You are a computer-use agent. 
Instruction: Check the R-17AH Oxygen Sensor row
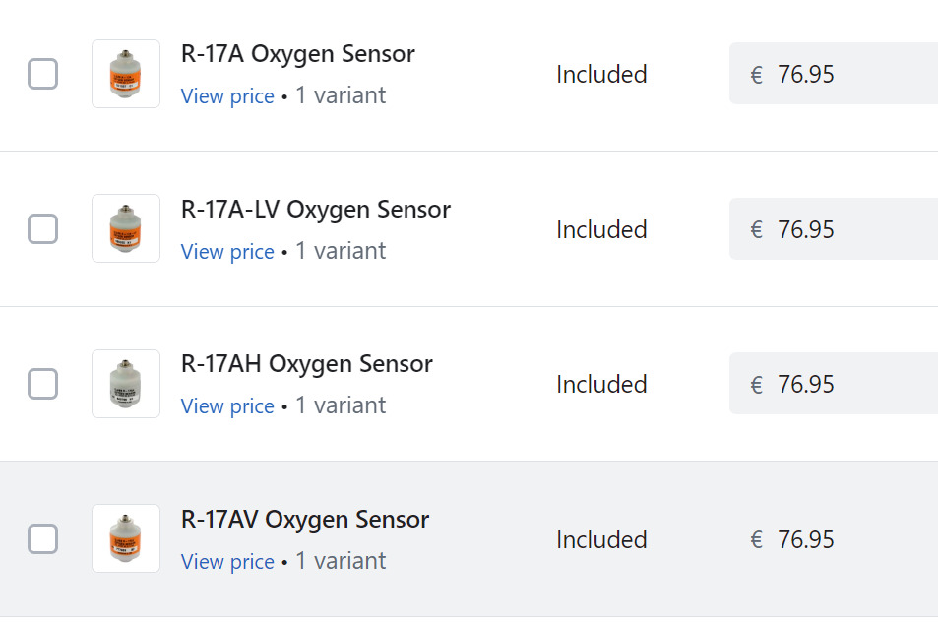[42, 384]
